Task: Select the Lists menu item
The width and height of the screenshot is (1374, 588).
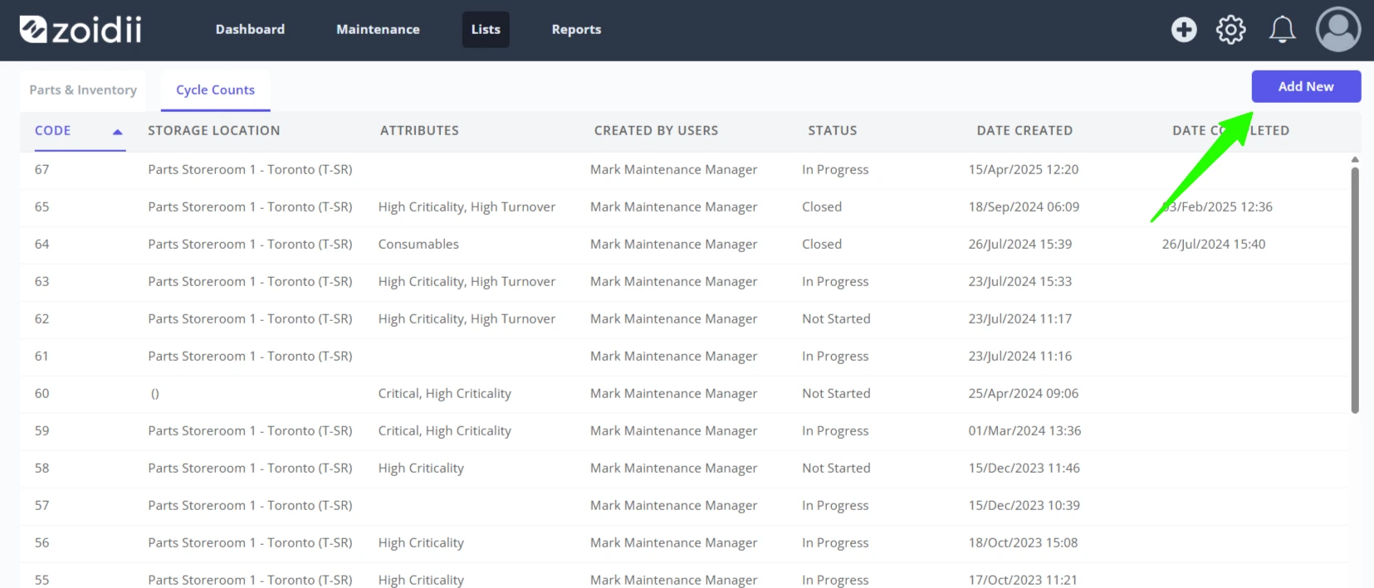Action: tap(486, 30)
